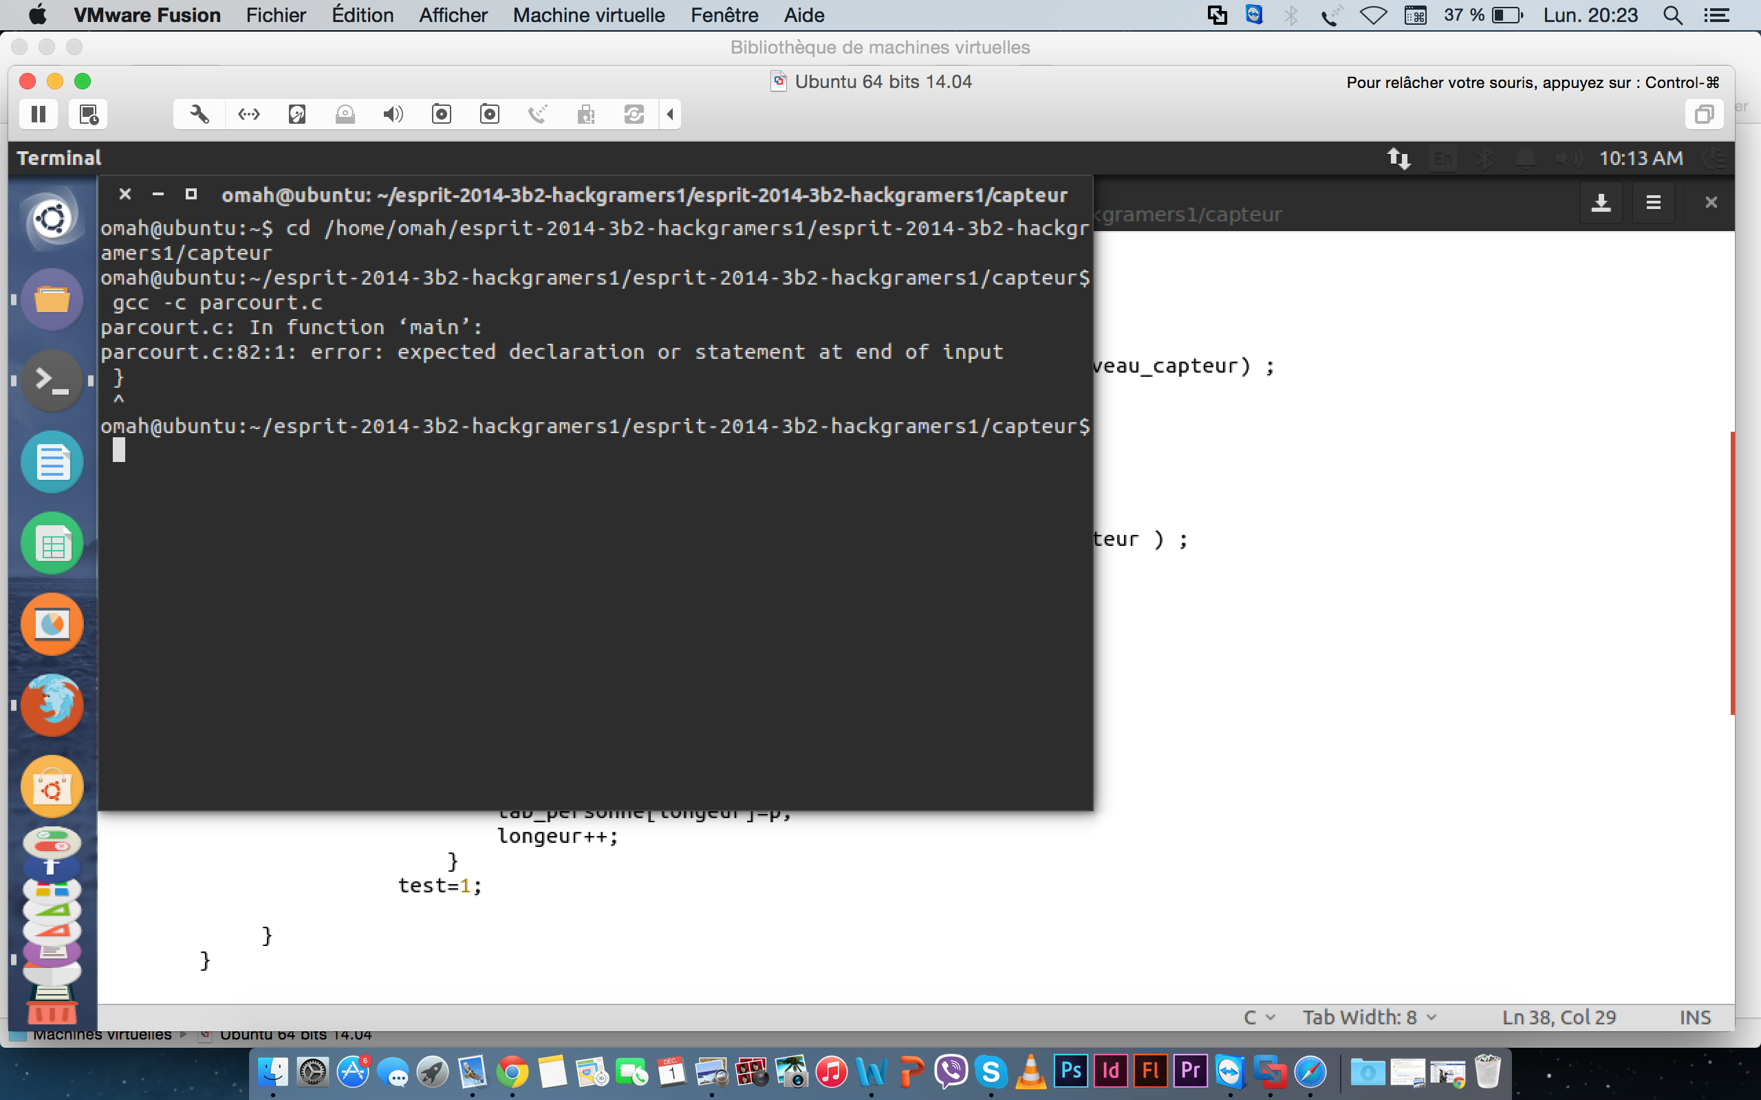Open the Ubuntu network indicator menu
Image resolution: width=1761 pixels, height=1100 pixels.
tap(1398, 158)
